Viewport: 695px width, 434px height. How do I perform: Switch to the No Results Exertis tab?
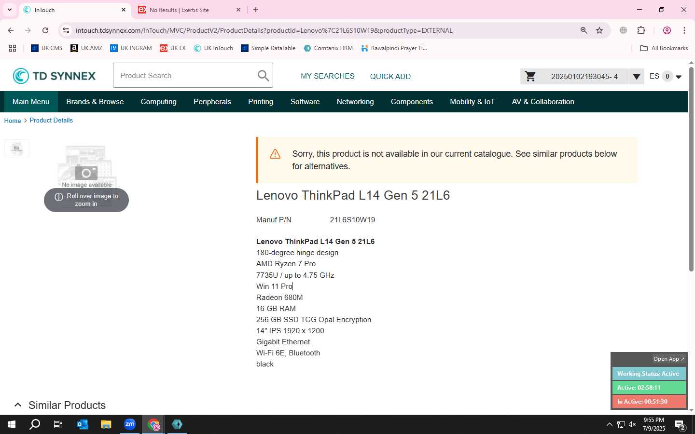pos(189,10)
